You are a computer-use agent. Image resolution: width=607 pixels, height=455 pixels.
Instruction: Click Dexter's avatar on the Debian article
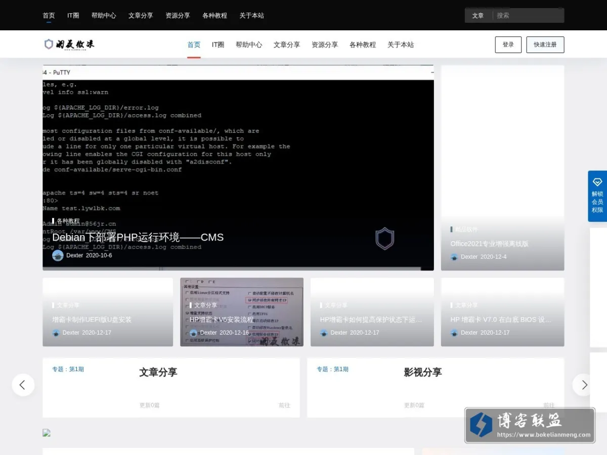(x=58, y=255)
